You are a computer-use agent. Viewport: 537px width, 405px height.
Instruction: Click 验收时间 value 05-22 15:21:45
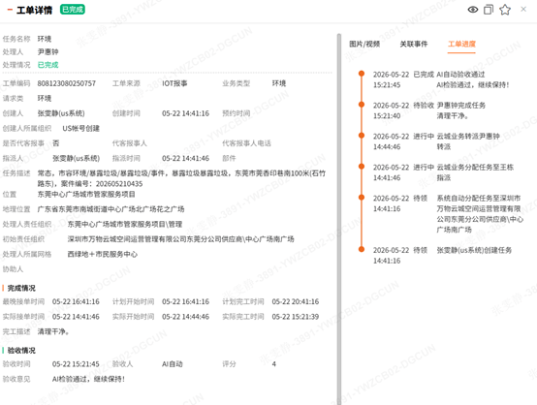76,364
